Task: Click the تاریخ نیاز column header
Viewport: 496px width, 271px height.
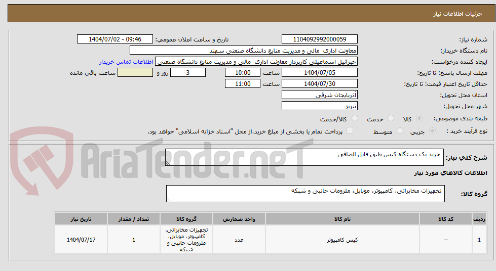Action: 81,219
